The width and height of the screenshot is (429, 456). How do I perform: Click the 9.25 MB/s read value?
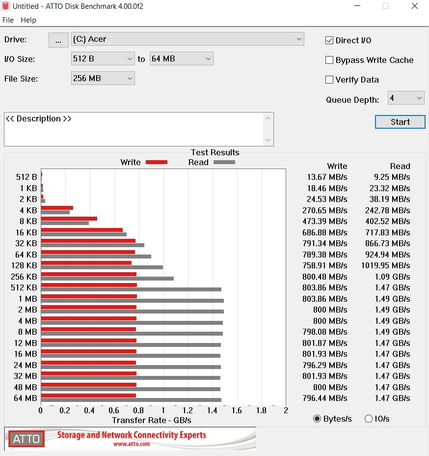[x=392, y=177]
